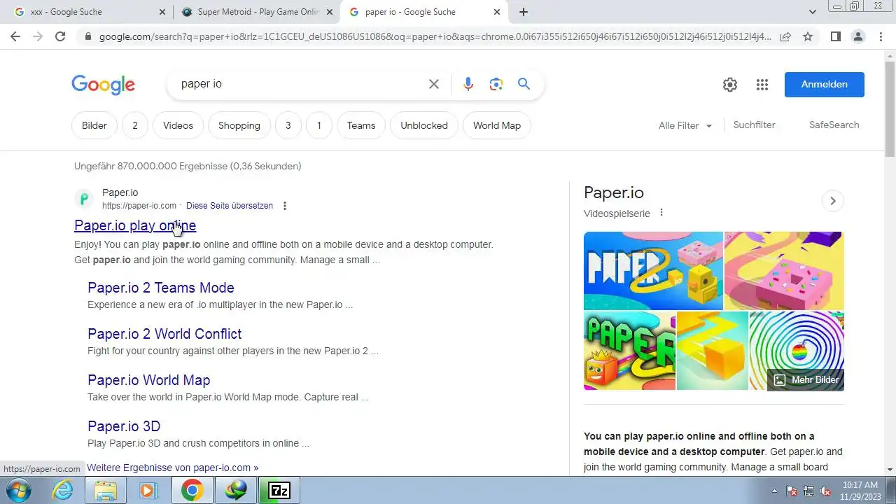Click the Anmelden sign-in button
Viewport: 896px width, 504px height.
pos(825,84)
